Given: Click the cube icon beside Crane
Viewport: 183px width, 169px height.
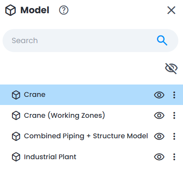Looking at the screenshot, I should pos(16,95).
